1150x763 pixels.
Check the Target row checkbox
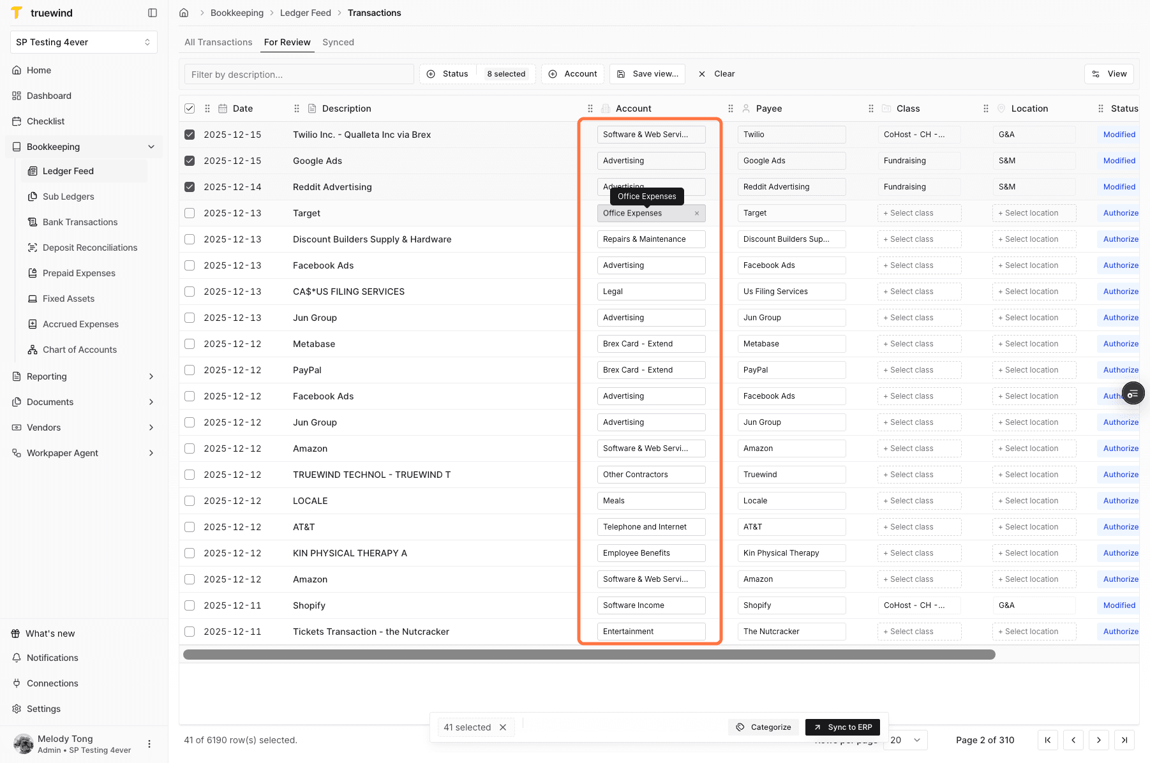190,213
